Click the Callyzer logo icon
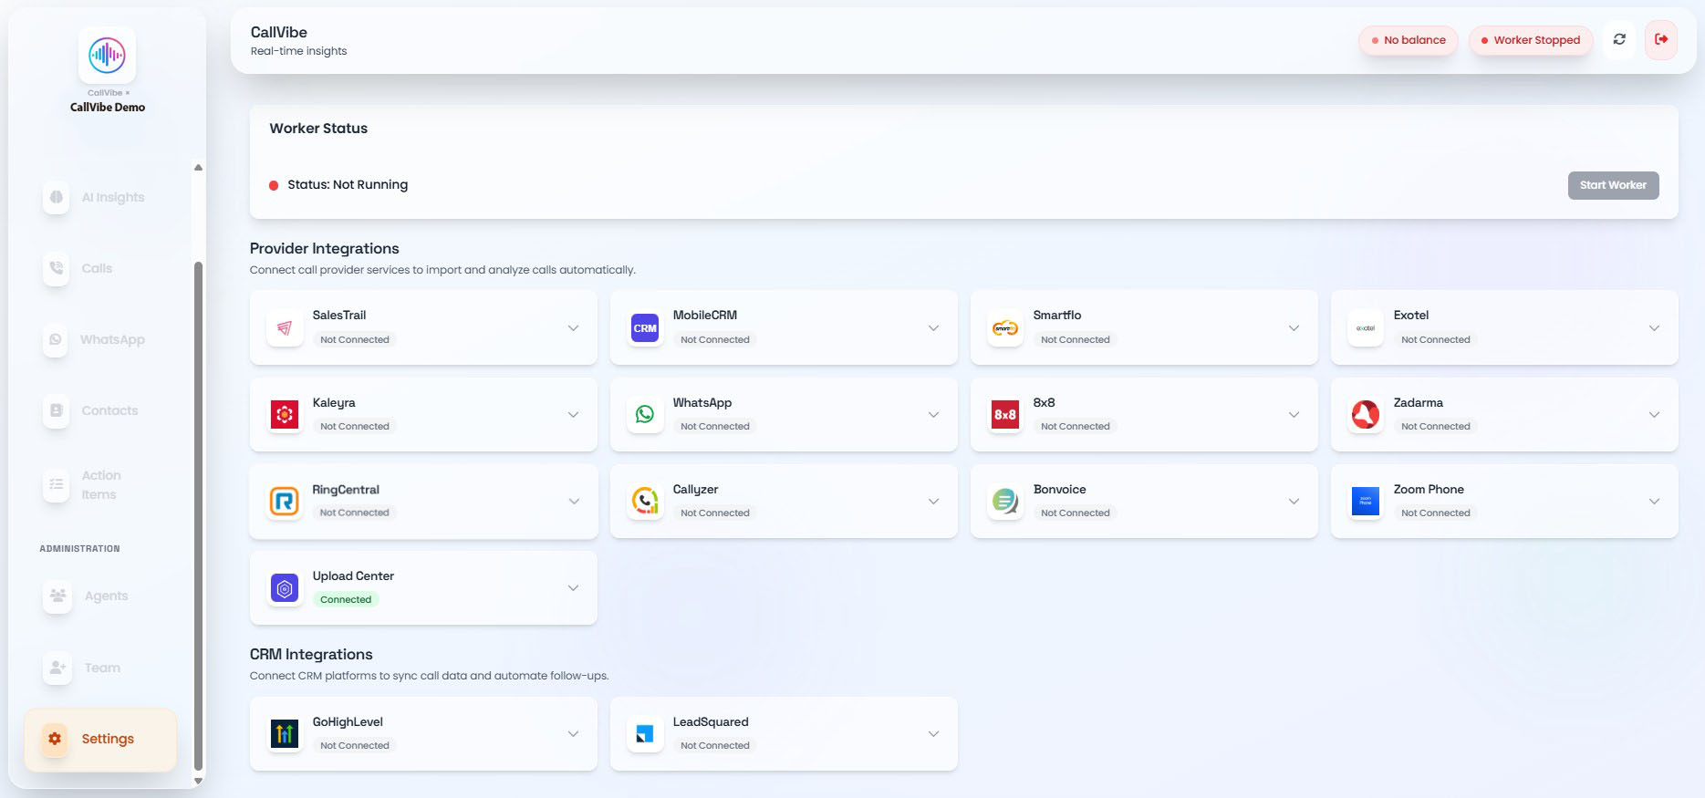Image resolution: width=1705 pixels, height=798 pixels. 645,502
